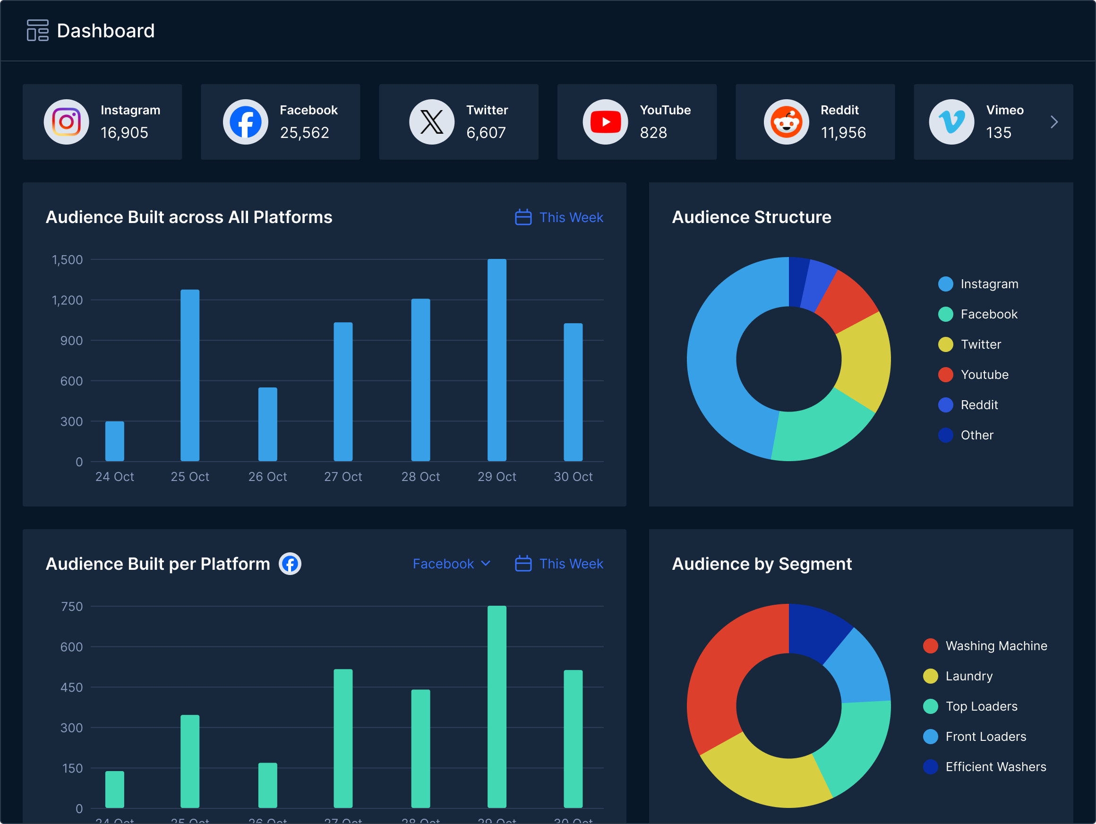Click the Facebook badge next to chart title

click(291, 563)
